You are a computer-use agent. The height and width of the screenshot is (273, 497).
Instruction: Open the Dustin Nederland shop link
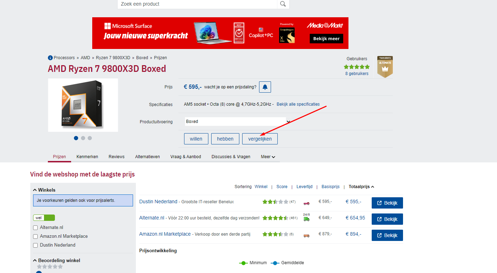(x=158, y=202)
